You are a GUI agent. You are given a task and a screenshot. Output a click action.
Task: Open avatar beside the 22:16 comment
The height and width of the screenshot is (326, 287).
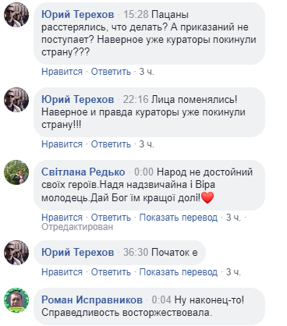click(x=16, y=100)
